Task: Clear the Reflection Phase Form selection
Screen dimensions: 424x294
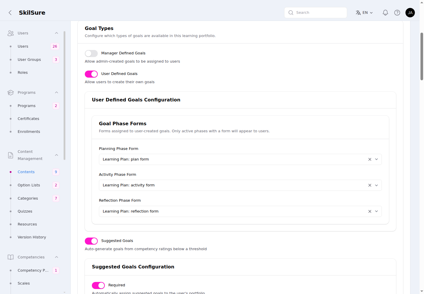Action: [370, 211]
